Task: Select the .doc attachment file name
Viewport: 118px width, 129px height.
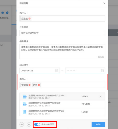Action: (x=47, y=96)
